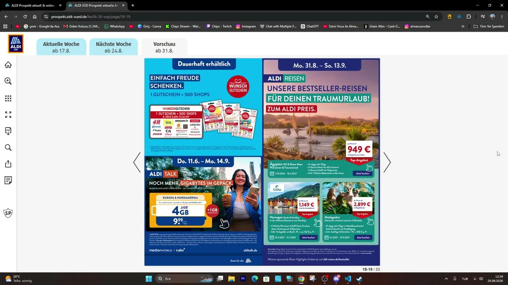Click the 4 GB ALDI TALK offer

tap(181, 211)
